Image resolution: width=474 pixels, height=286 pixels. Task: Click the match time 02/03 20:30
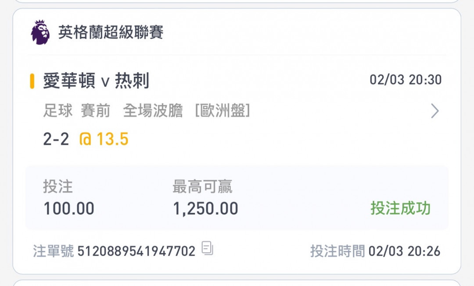coord(406,80)
